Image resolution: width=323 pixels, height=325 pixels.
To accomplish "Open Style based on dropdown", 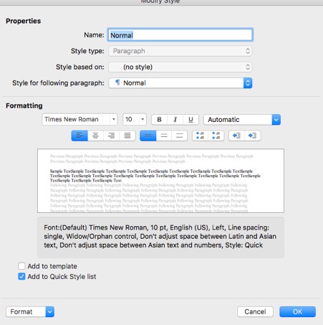I will coord(180,67).
